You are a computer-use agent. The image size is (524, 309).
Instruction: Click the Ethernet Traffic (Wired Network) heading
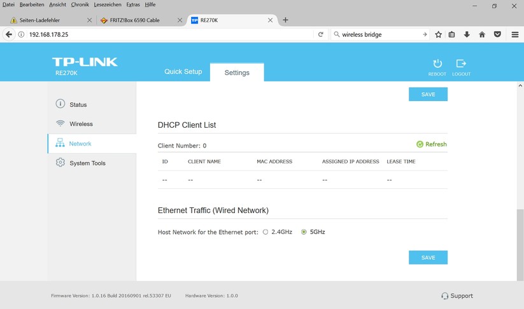(213, 210)
